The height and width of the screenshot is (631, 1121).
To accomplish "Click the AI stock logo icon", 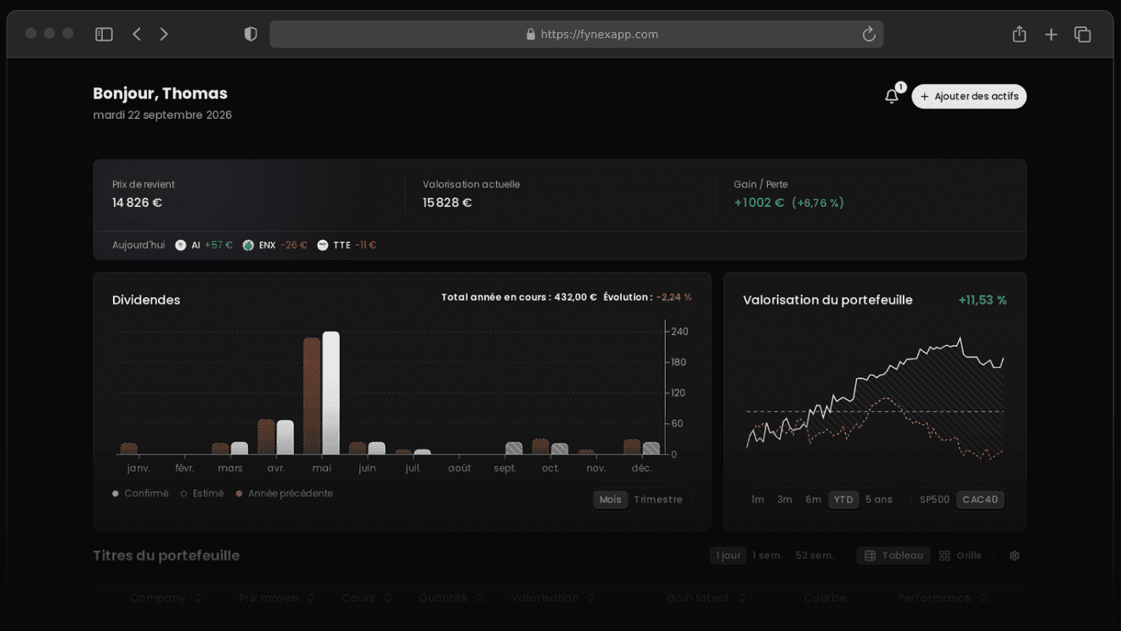I will 181,245.
